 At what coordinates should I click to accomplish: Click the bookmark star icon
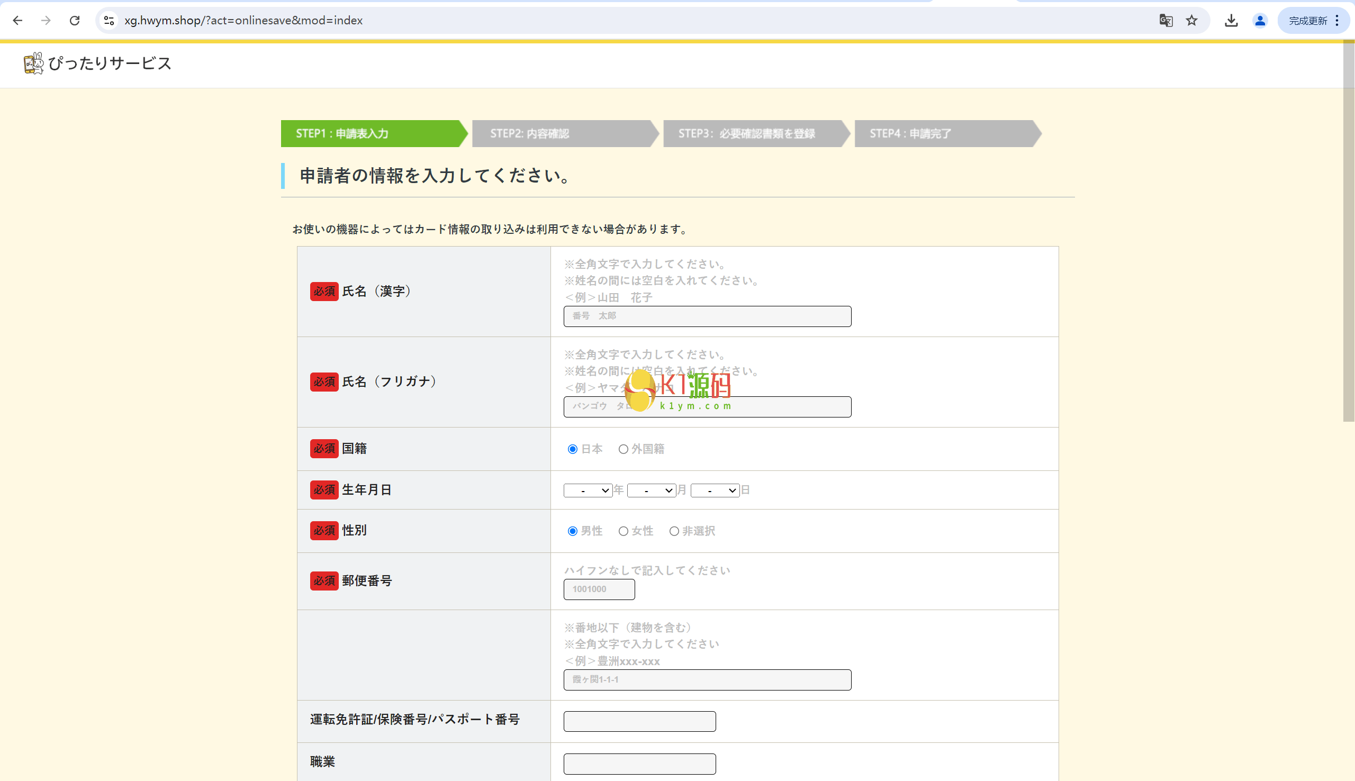(x=1193, y=20)
